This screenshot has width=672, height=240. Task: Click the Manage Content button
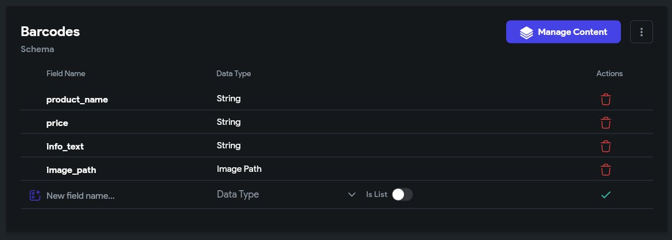pyautogui.click(x=563, y=32)
